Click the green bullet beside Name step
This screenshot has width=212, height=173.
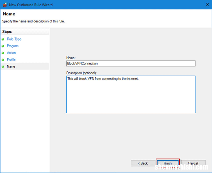[x=3, y=66]
